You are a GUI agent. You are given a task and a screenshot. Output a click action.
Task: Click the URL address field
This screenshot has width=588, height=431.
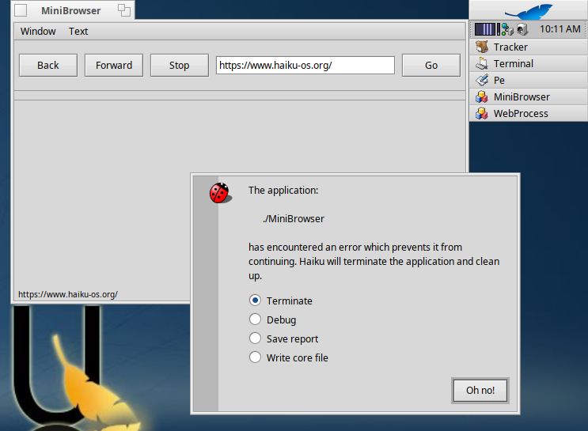pyautogui.click(x=305, y=65)
